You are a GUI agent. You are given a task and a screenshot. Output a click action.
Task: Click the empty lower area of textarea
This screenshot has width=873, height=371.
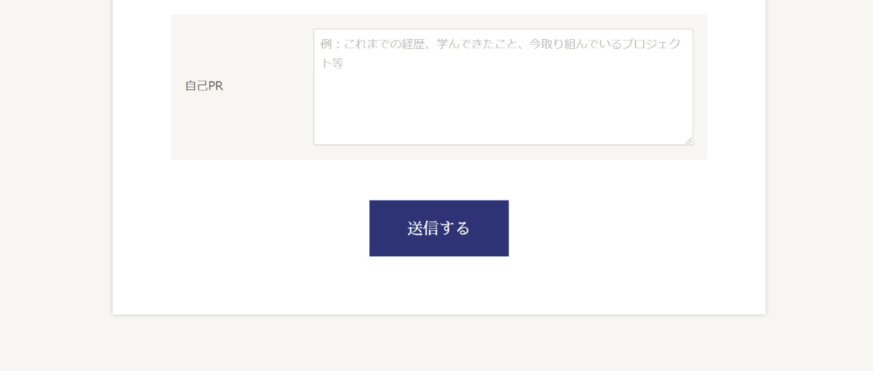tap(503, 112)
